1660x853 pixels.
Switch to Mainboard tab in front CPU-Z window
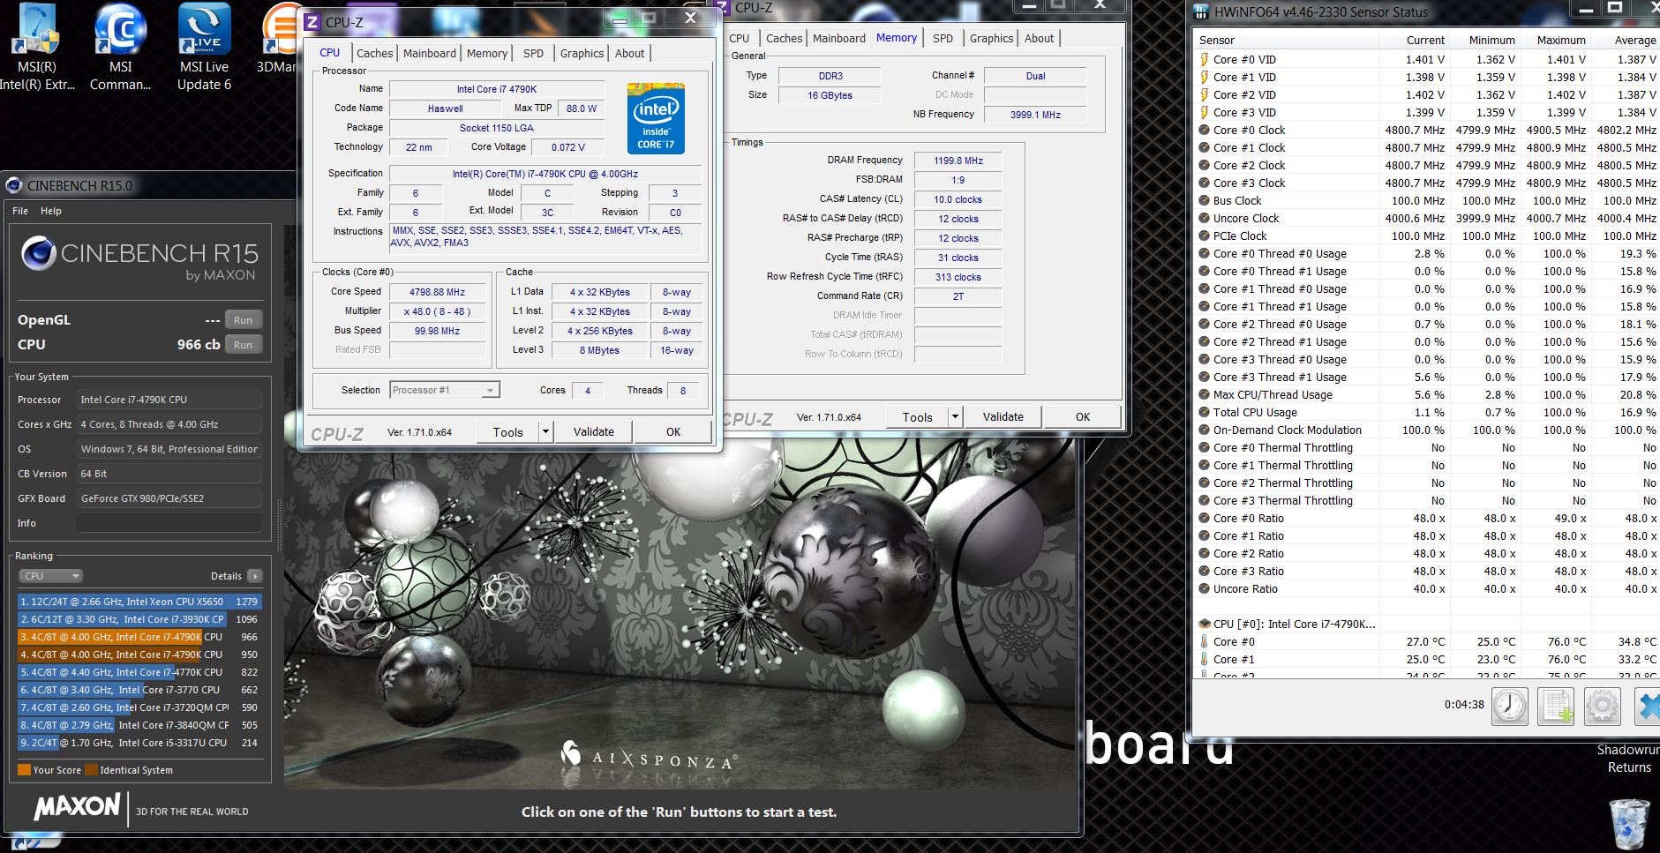[x=430, y=53]
